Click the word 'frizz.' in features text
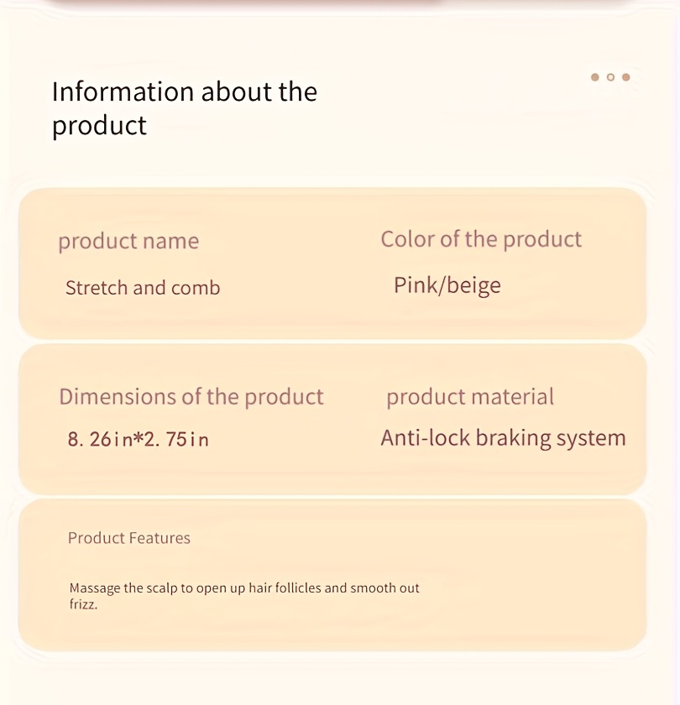 [x=83, y=603]
